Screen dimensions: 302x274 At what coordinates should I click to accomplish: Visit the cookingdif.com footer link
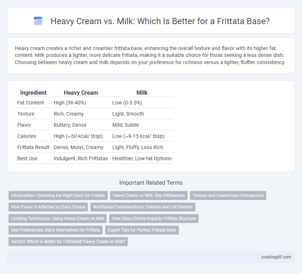276,257
